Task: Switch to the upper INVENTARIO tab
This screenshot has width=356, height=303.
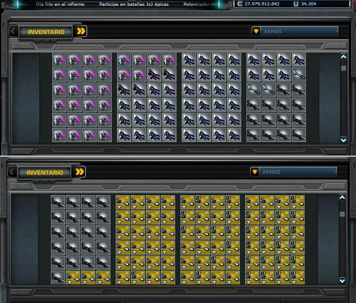Action: click(x=46, y=32)
